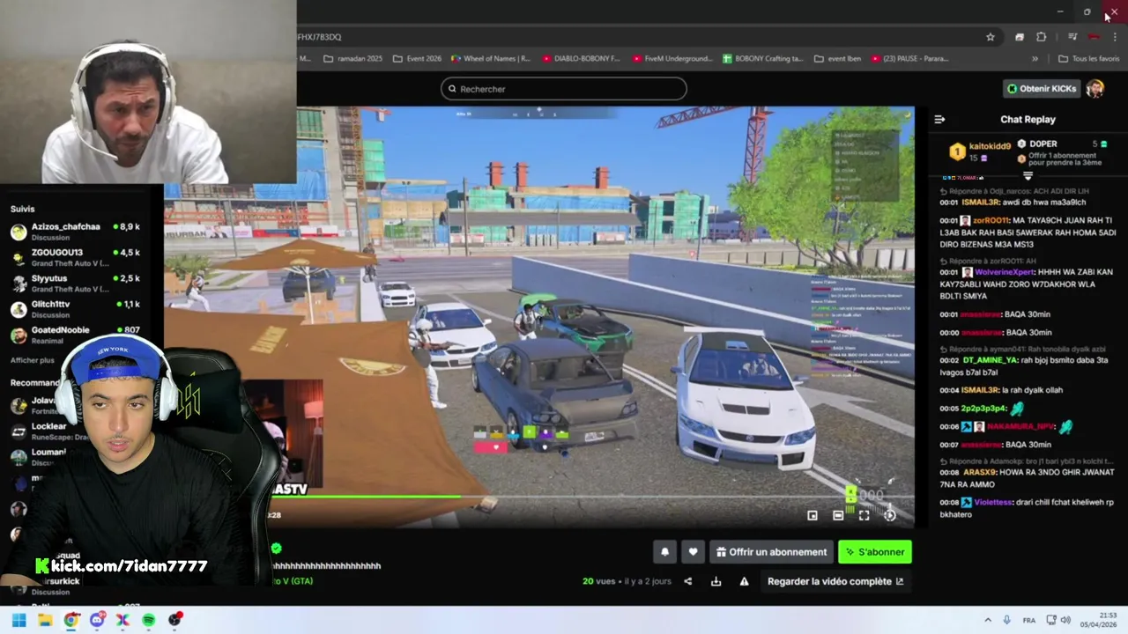This screenshot has height=634, width=1128.
Task: Click the report warning triangle icon
Action: click(744, 581)
